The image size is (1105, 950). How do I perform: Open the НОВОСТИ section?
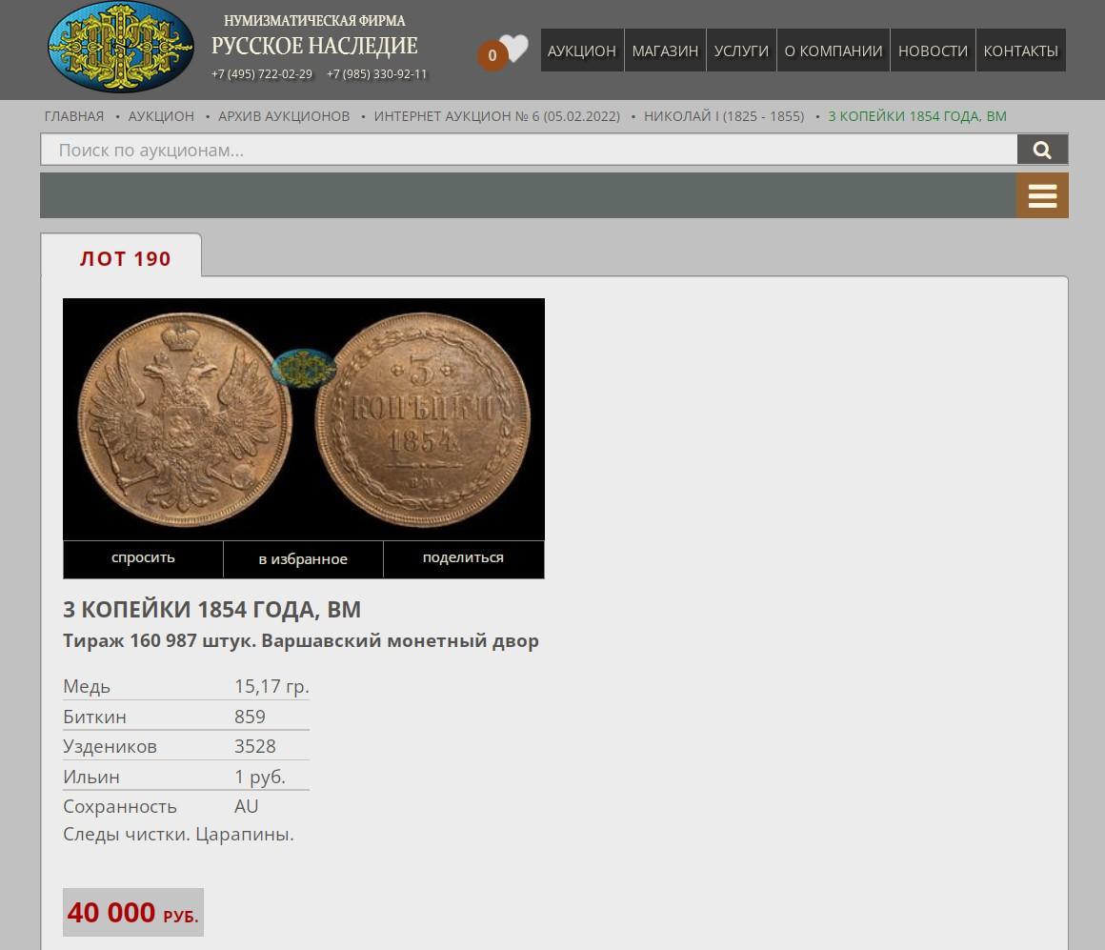(x=933, y=51)
